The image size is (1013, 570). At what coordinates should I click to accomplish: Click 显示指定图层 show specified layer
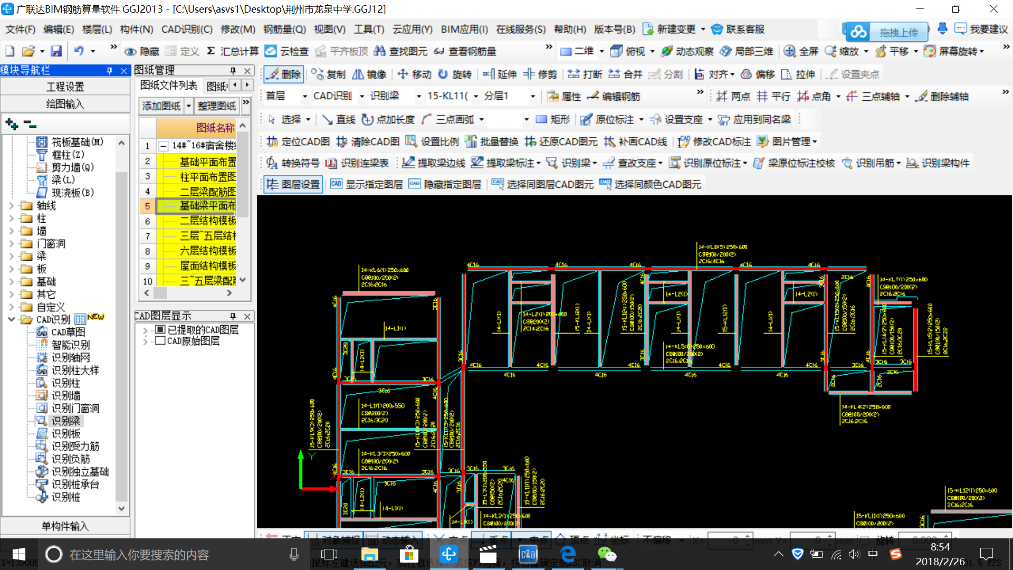[x=366, y=184]
